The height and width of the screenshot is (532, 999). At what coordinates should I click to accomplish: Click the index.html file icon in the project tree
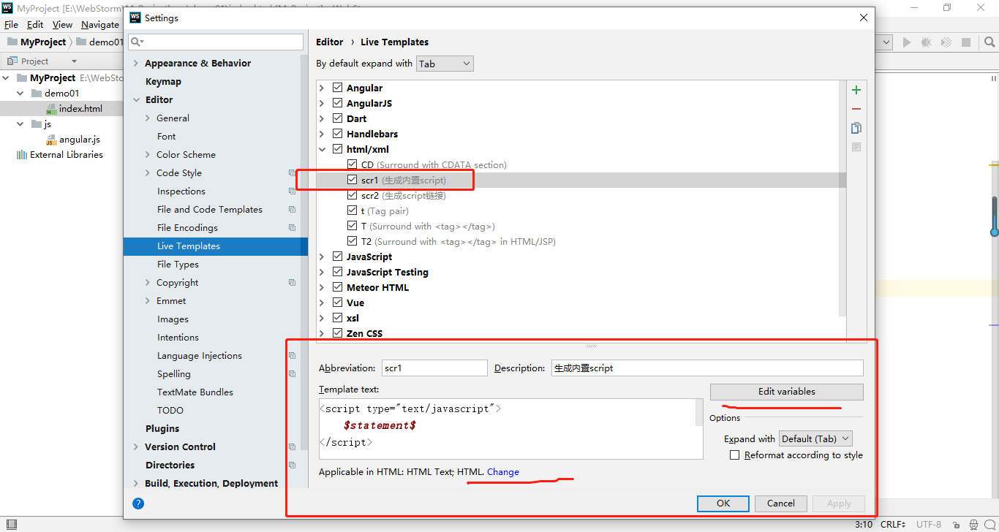pyautogui.click(x=51, y=109)
